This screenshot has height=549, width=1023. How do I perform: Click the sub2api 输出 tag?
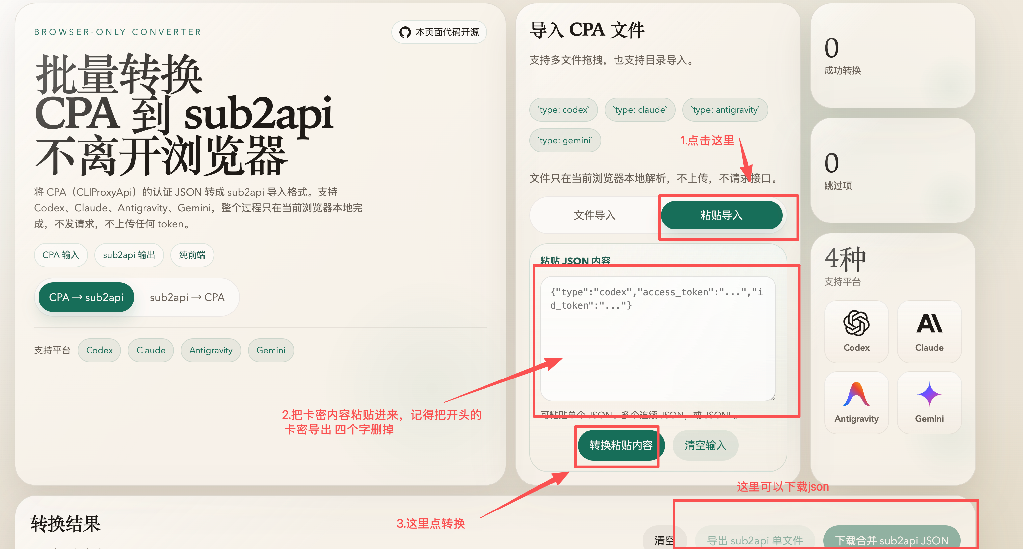[x=129, y=255]
